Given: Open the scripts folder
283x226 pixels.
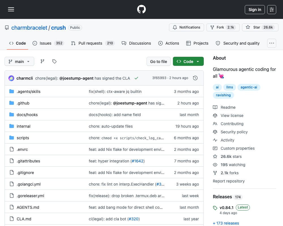Looking at the screenshot, I should pyautogui.click(x=23, y=138).
